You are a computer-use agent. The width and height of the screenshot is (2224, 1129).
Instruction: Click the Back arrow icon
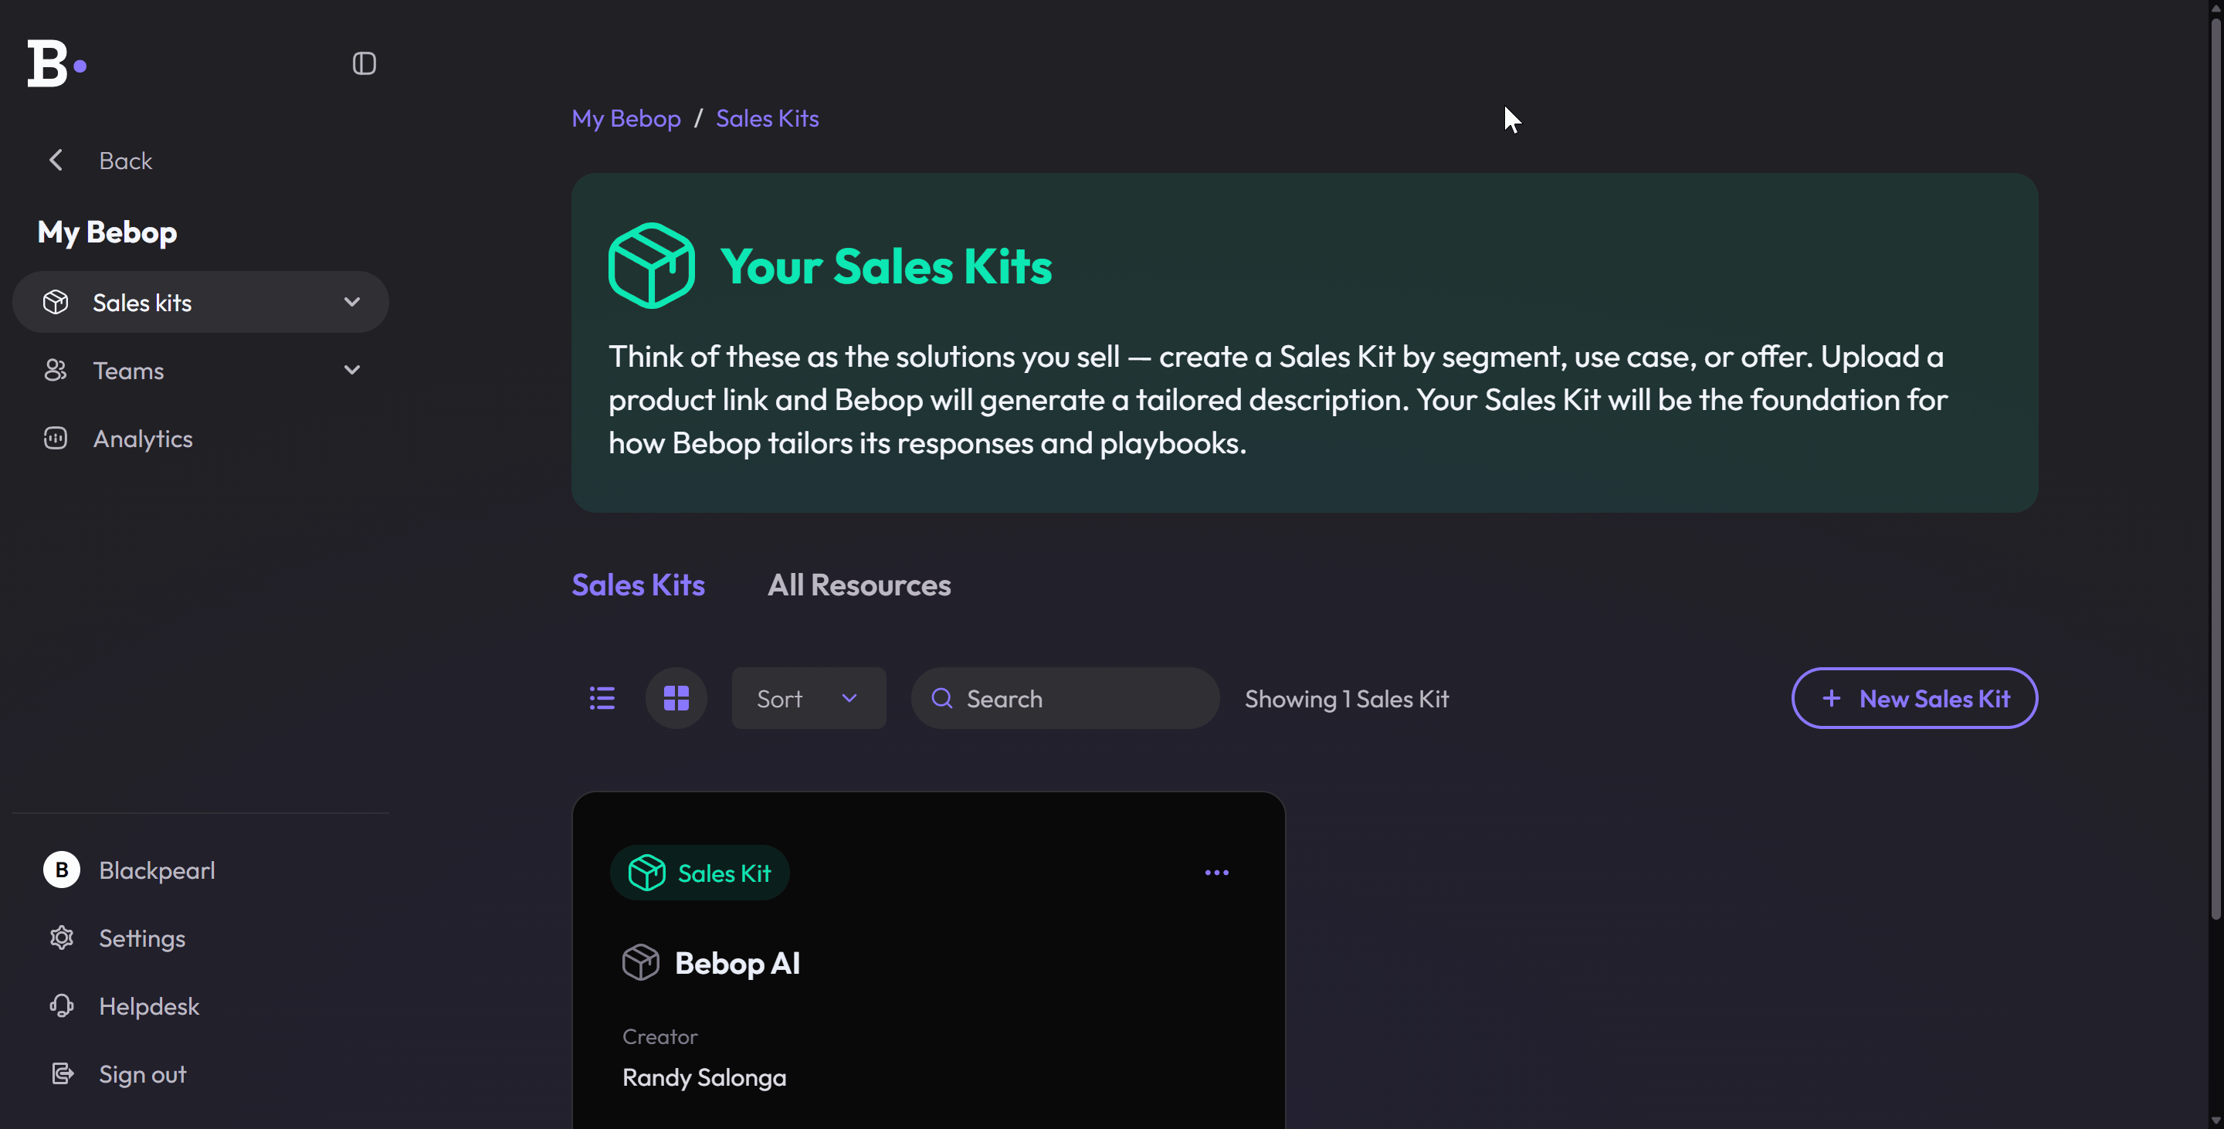(x=56, y=161)
